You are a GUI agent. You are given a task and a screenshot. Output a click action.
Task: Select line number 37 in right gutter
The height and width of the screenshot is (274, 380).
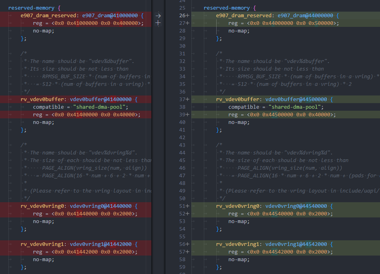[x=183, y=99]
